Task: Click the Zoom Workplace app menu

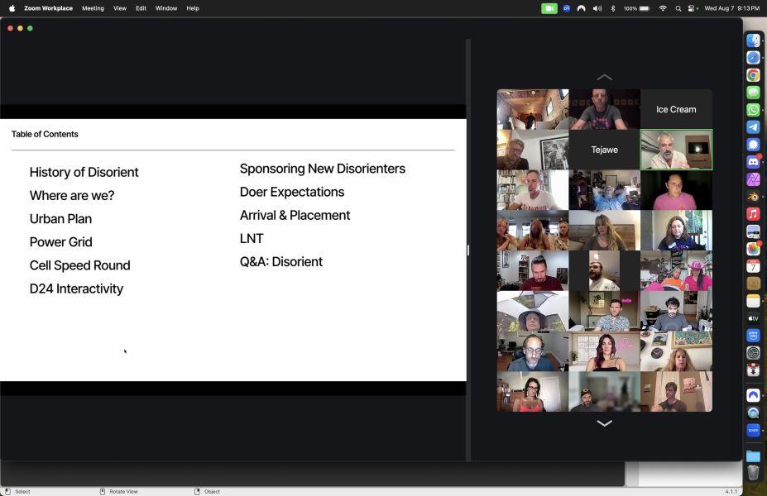Action: coord(48,8)
